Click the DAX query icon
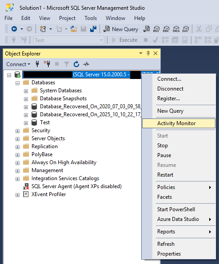 (186, 29)
